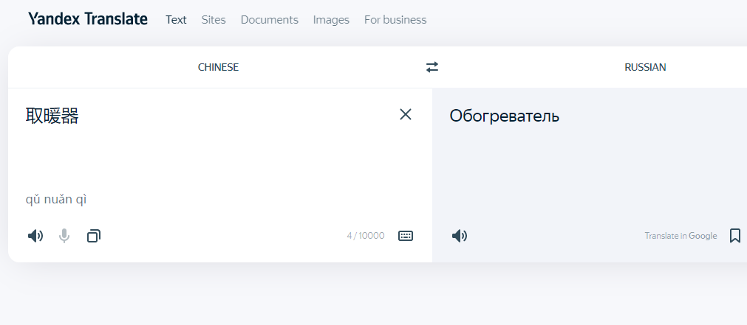
Task: Click the copy icon under source text
Action: point(93,236)
